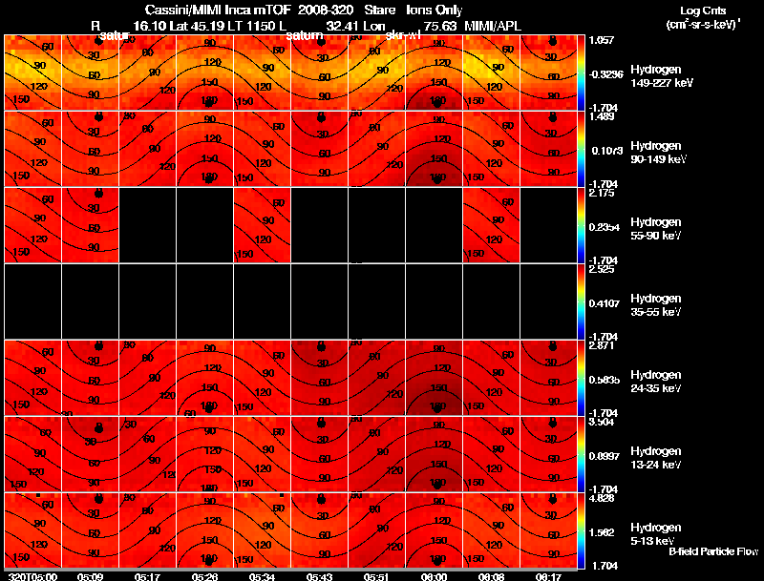The width and height of the screenshot is (764, 581).
Task: Select the '05:17' time label
Action: (x=147, y=577)
